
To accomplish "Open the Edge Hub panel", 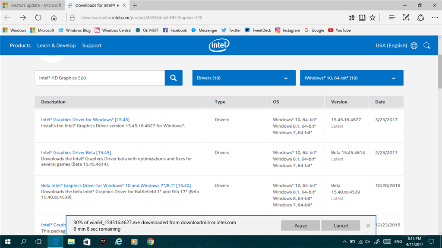I will (392, 18).
